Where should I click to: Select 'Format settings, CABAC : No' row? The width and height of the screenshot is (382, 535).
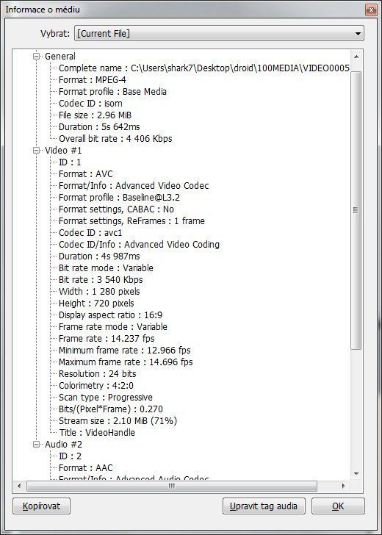pyautogui.click(x=116, y=209)
